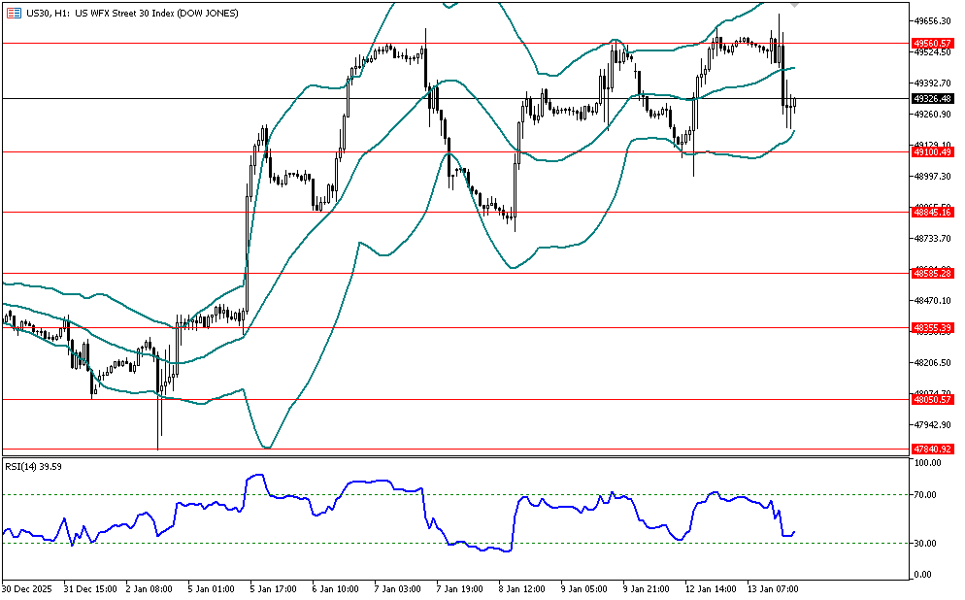The width and height of the screenshot is (965, 600).
Task: Click the gray chart shift triangle marker
Action: [795, 6]
